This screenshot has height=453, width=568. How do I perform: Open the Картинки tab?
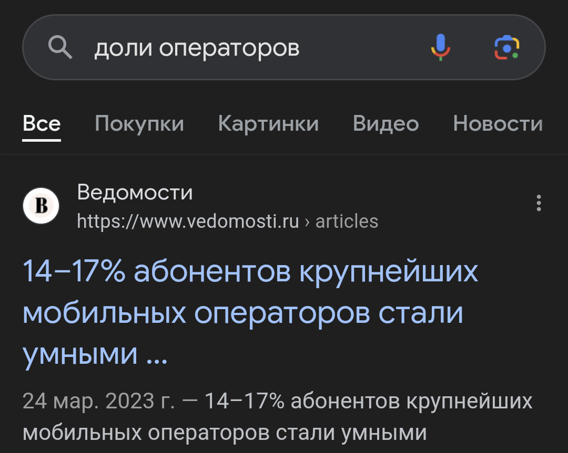pos(268,124)
